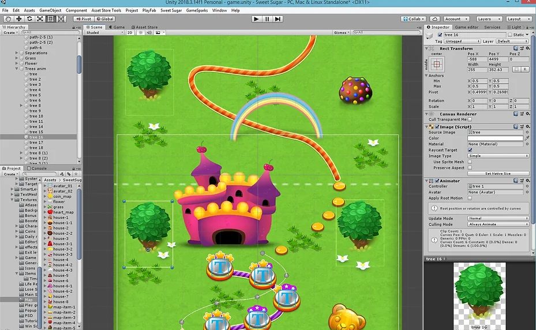Click the Image Color swatch field
Viewport: 536px width, 330px height.
[x=495, y=138]
